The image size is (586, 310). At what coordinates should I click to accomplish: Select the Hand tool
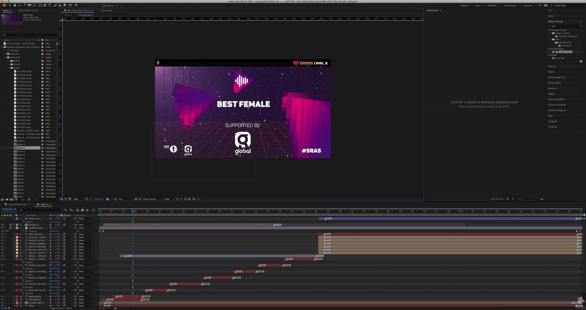15,5
